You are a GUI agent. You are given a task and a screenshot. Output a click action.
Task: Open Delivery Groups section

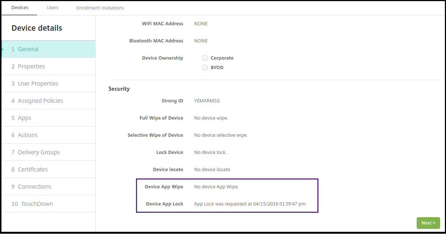click(38, 152)
